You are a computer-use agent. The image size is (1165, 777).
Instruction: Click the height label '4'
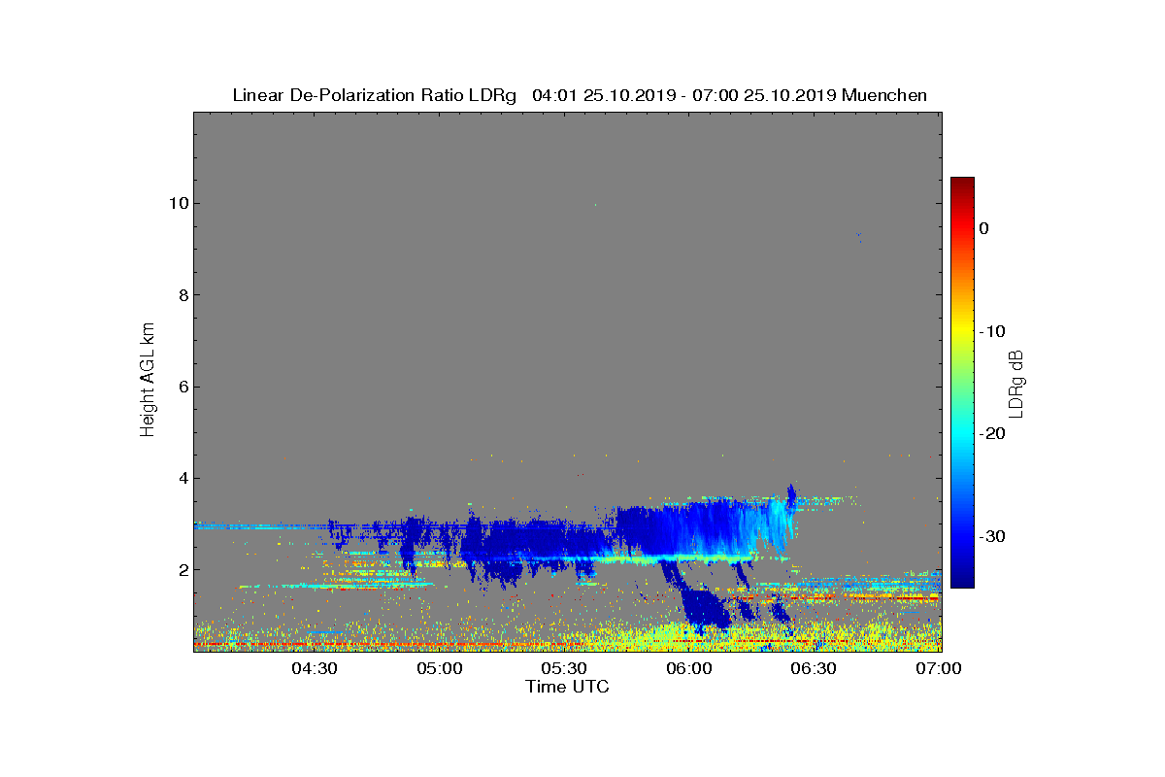pyautogui.click(x=183, y=478)
